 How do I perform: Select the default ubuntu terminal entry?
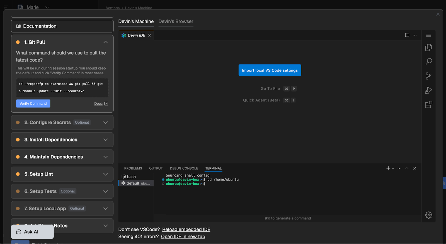coord(136,183)
